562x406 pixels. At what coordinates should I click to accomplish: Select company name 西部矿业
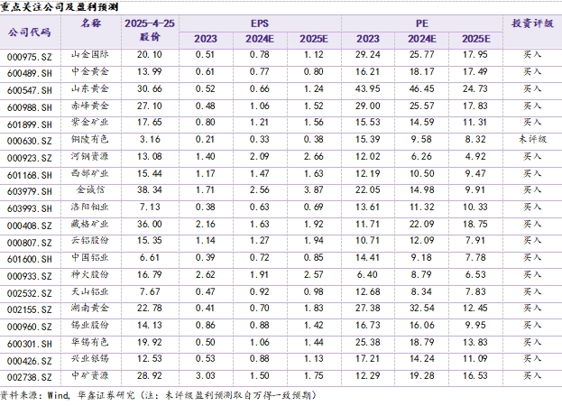coord(90,173)
